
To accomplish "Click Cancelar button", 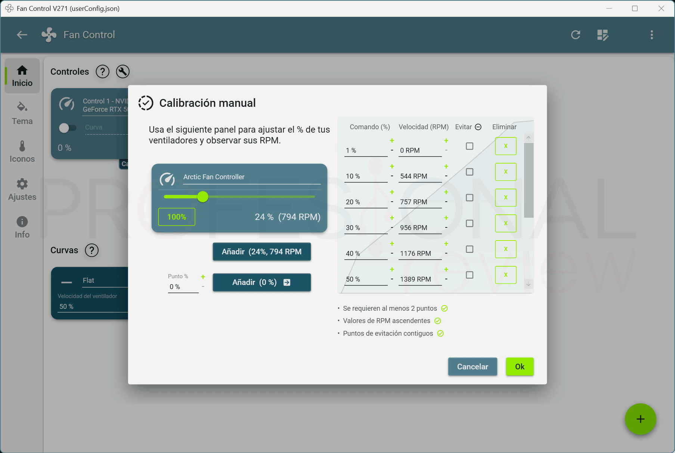I will point(473,367).
